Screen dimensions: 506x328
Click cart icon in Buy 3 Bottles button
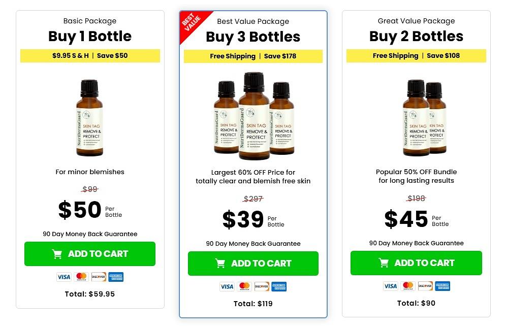point(220,264)
